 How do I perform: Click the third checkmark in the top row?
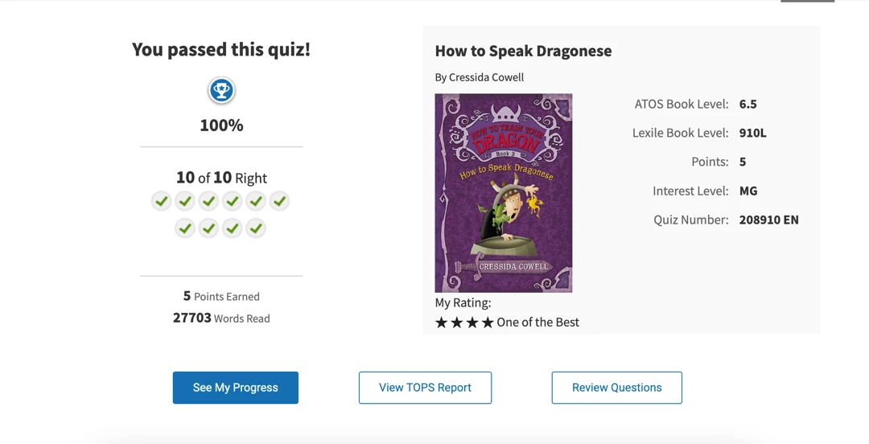point(208,201)
